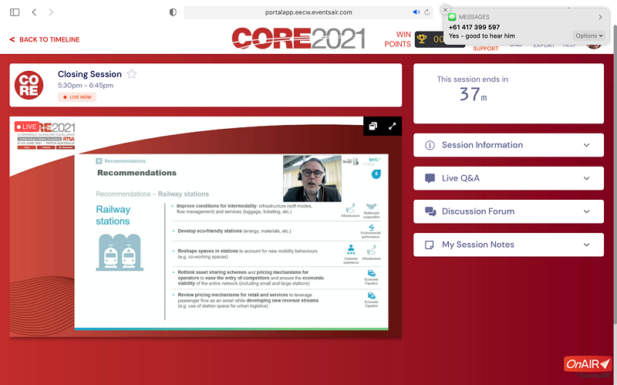Open the Support link

[486, 49]
